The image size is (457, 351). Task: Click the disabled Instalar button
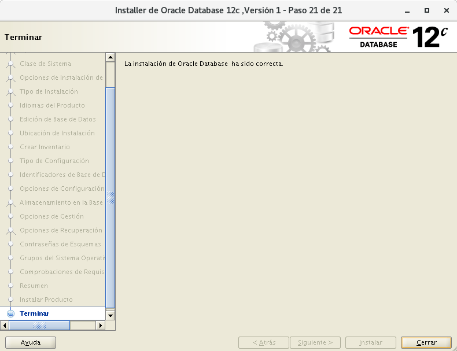coord(370,342)
